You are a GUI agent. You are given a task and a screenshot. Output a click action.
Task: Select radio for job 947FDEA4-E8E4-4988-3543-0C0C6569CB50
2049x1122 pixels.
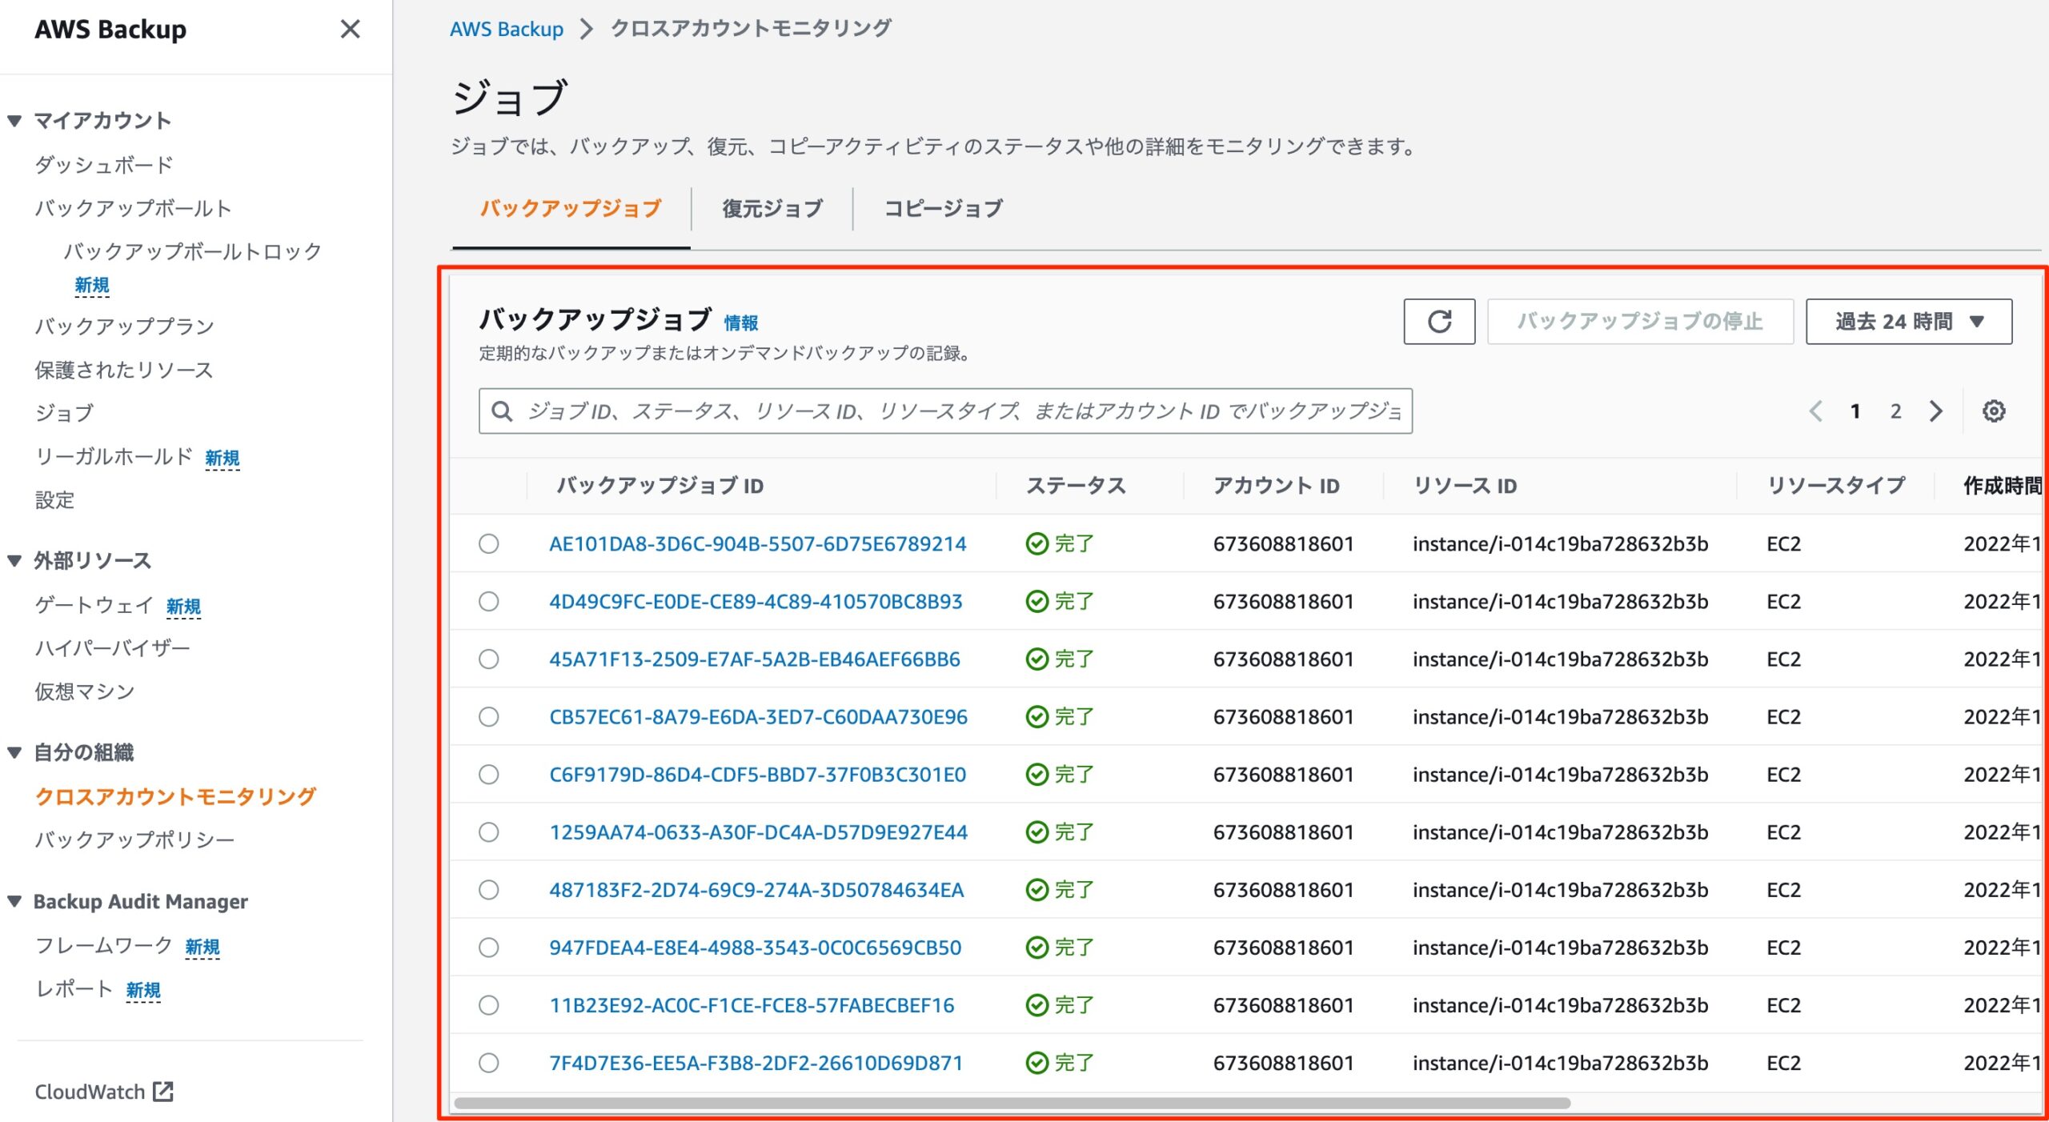pyautogui.click(x=488, y=948)
